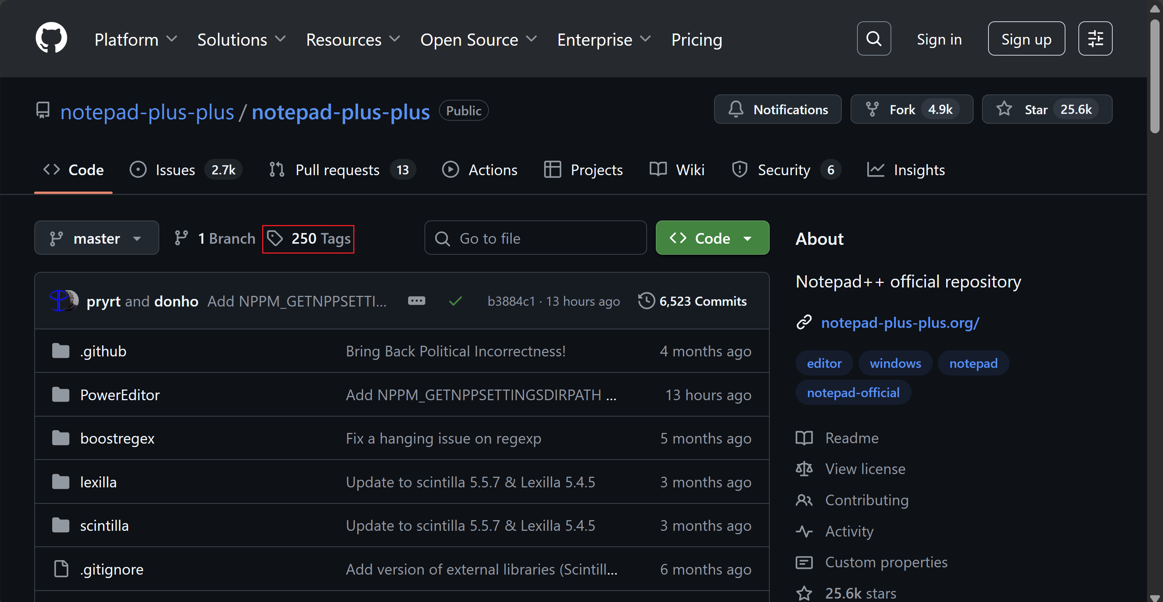Open the notepad-plus-plus repository name link
The width and height of the screenshot is (1163, 602).
coord(341,112)
